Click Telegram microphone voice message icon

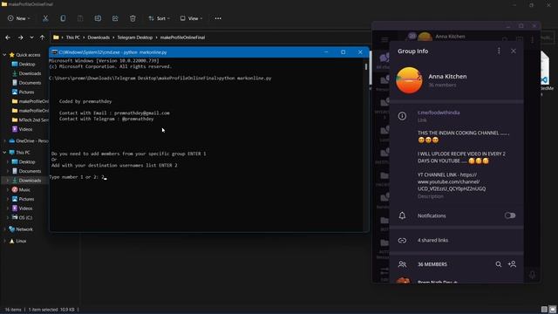(x=533, y=275)
